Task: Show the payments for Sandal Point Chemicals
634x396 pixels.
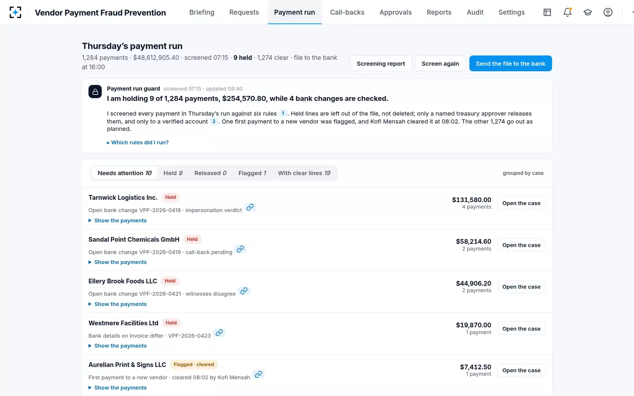Action: point(118,262)
